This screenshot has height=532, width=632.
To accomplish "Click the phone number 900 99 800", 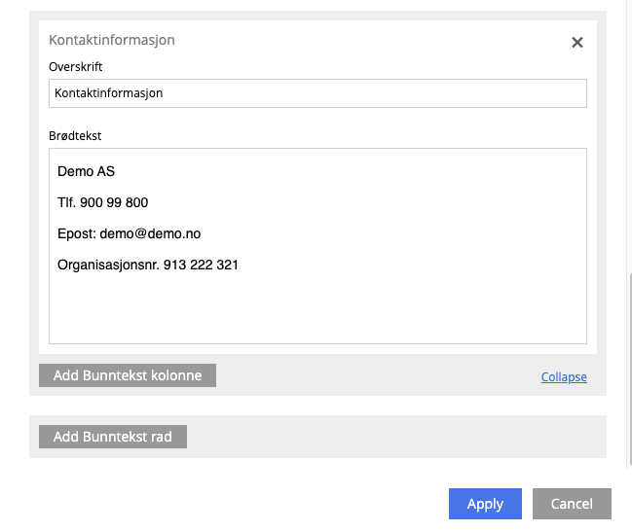I will coord(114,203).
